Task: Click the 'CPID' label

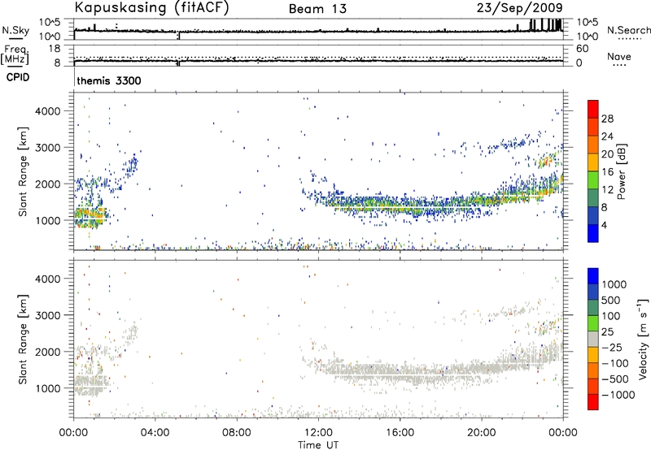Action: [18, 77]
